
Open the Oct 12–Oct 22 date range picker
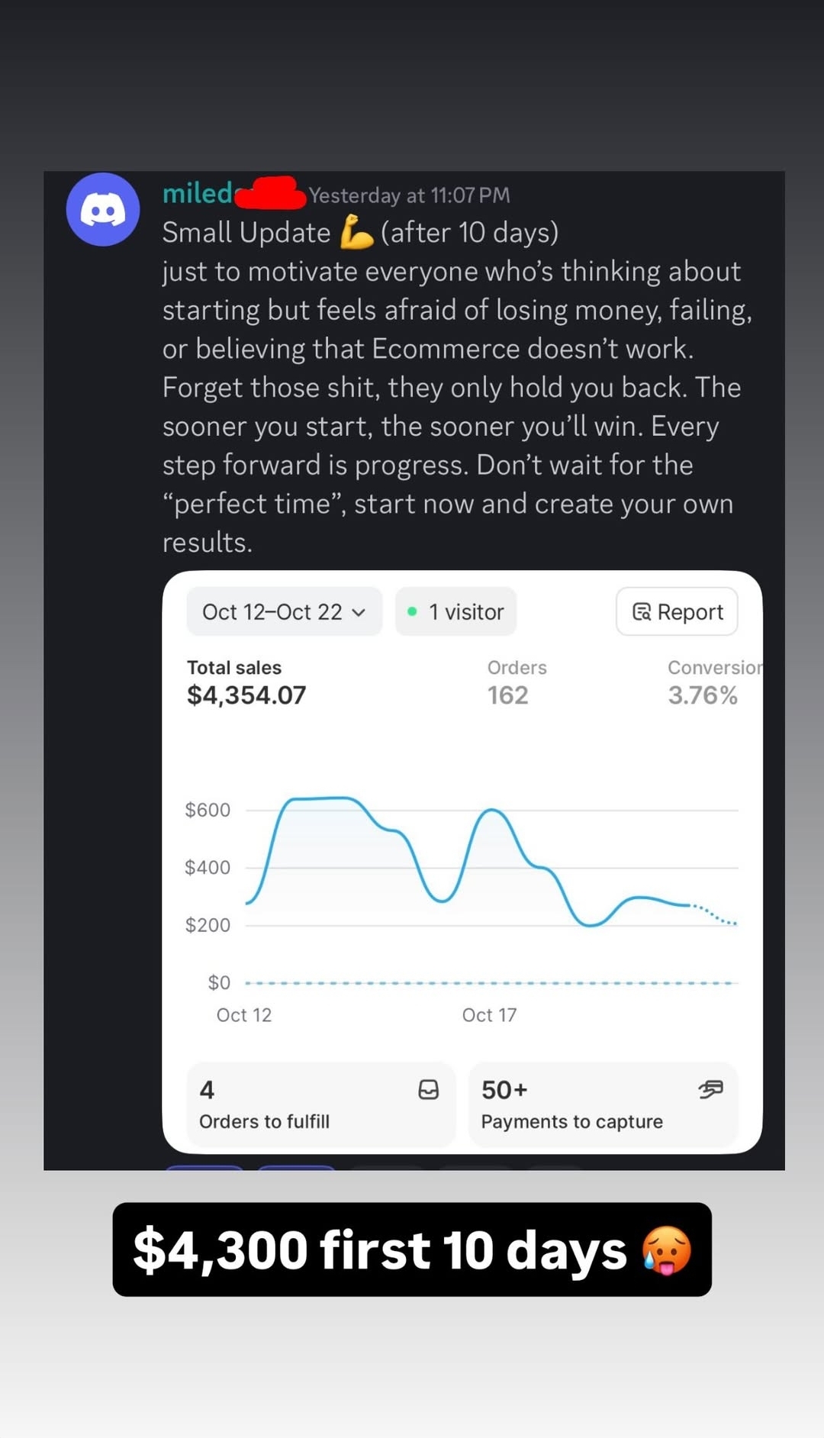point(272,611)
